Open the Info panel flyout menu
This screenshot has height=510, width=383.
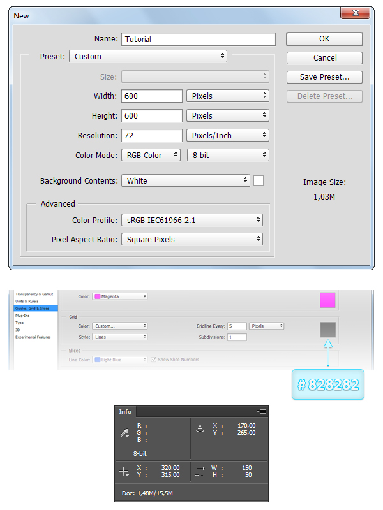click(x=261, y=412)
